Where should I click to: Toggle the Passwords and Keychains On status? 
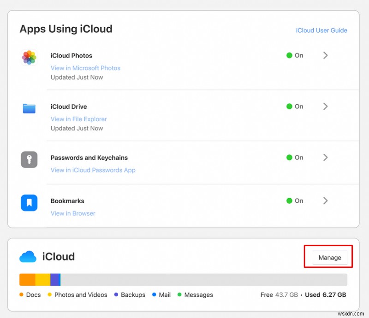(295, 158)
